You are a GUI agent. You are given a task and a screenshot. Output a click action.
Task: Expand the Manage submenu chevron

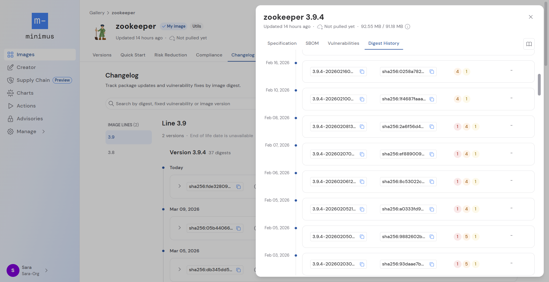pos(43,131)
